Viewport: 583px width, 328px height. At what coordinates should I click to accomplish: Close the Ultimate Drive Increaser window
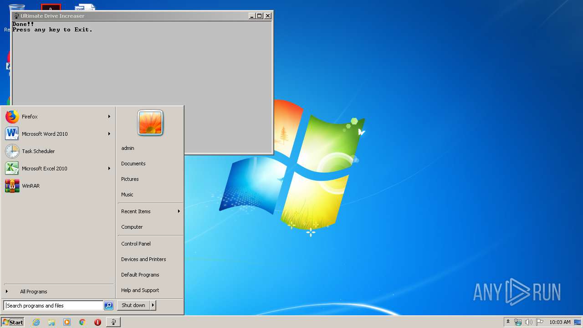(x=268, y=15)
